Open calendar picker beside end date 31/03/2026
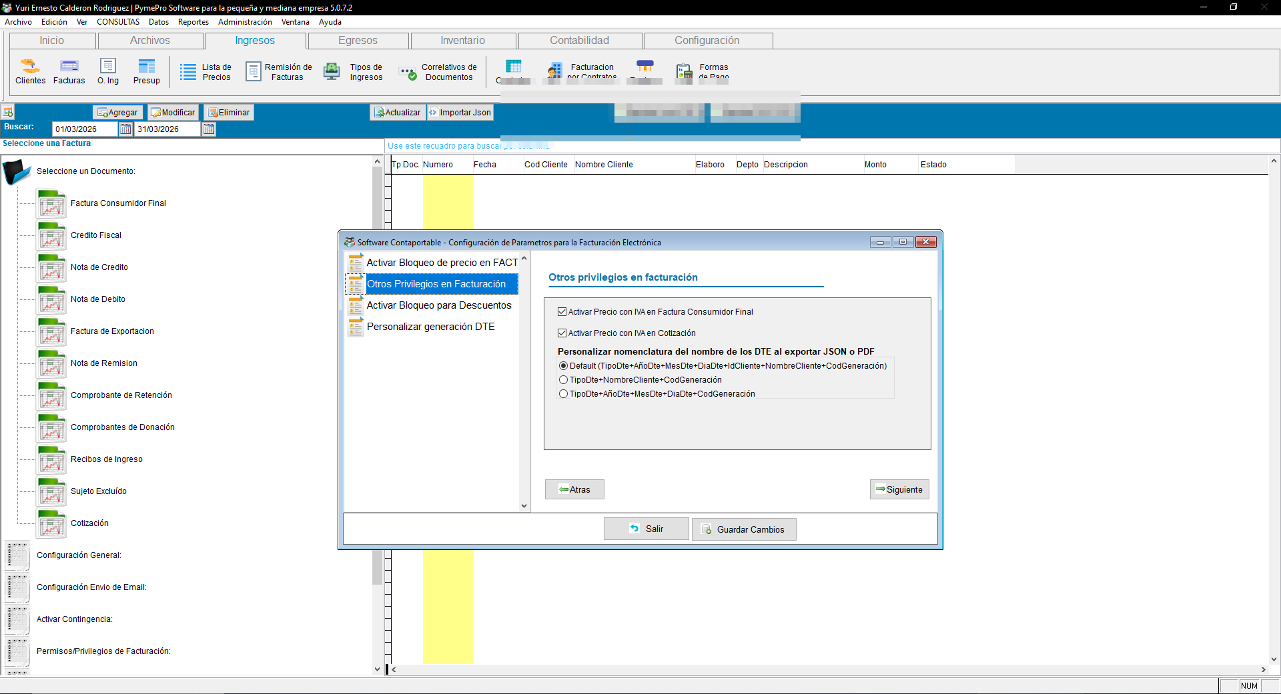Screen dimensions: 1281x694 click(209, 129)
